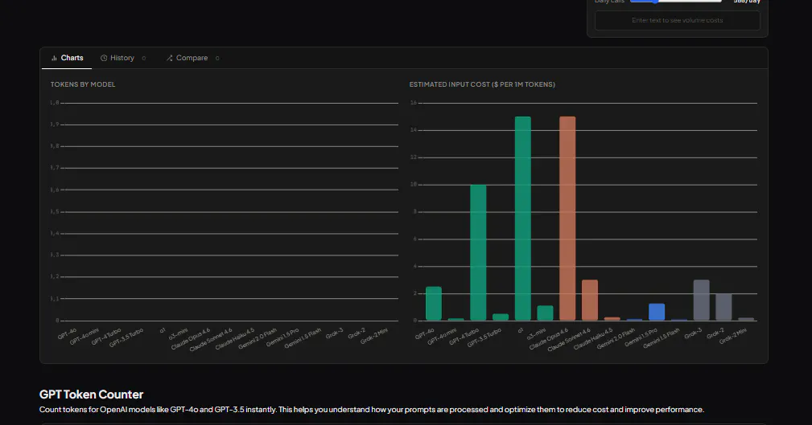This screenshot has width=812, height=425.
Task: Click the GPT-4 Turbo bar in cost chart
Action: click(478, 252)
